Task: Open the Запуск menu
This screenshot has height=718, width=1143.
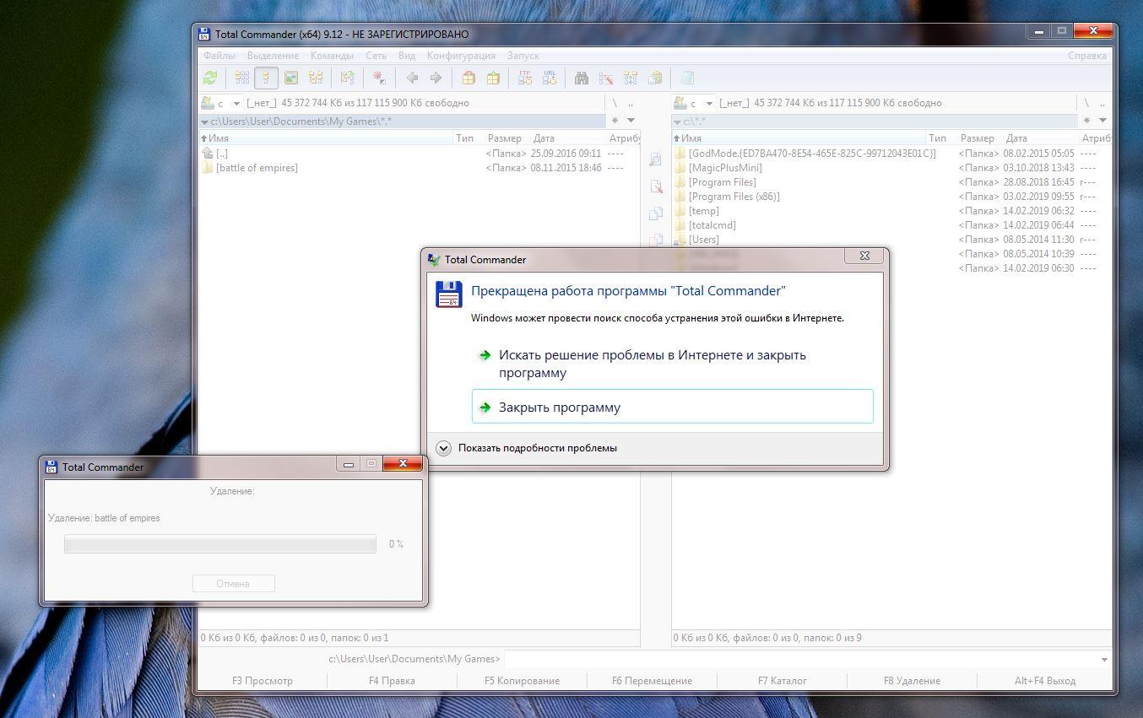Action: 523,56
